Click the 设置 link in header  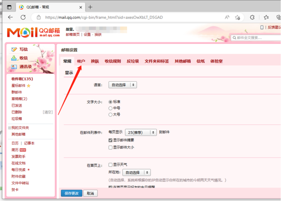click(x=87, y=35)
